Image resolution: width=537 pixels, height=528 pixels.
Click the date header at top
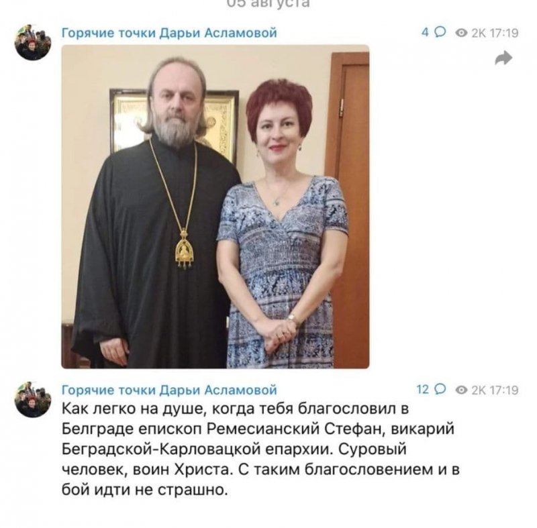click(268, 3)
